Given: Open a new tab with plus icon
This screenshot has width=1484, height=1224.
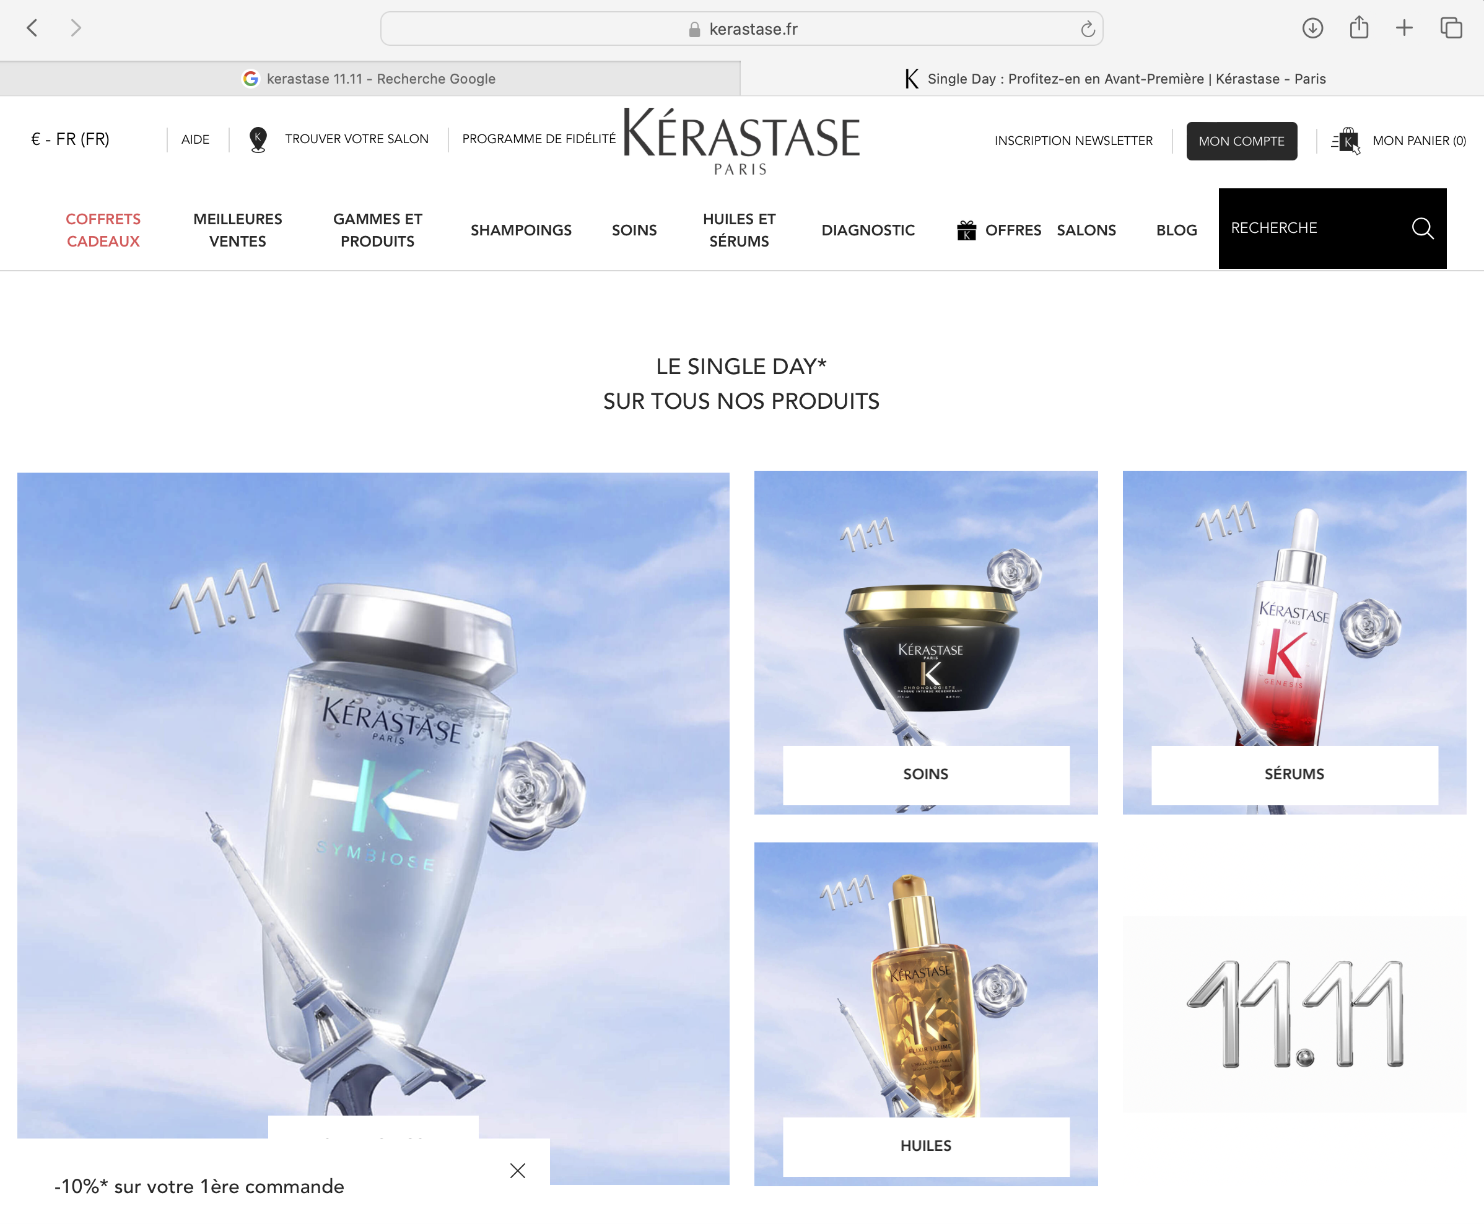Looking at the screenshot, I should (x=1404, y=28).
